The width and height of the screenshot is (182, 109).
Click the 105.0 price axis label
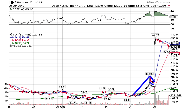[x=174, y=74]
